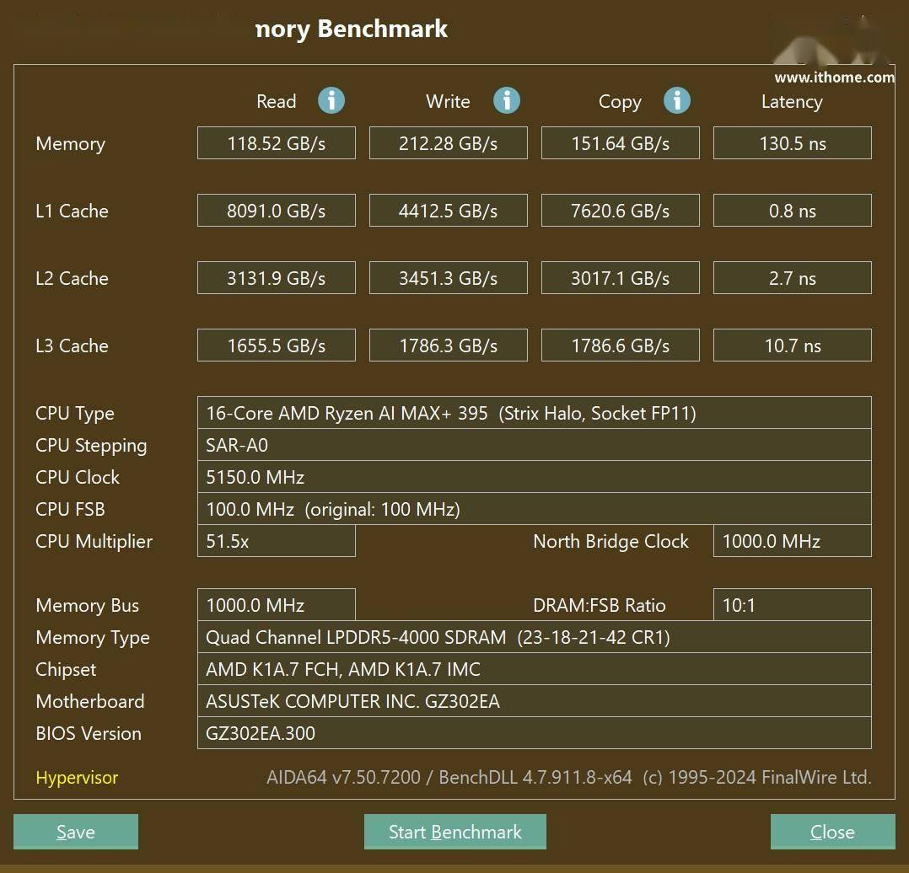The height and width of the screenshot is (873, 909).
Task: Click the L1 Cache Read value field
Action: 277,211
